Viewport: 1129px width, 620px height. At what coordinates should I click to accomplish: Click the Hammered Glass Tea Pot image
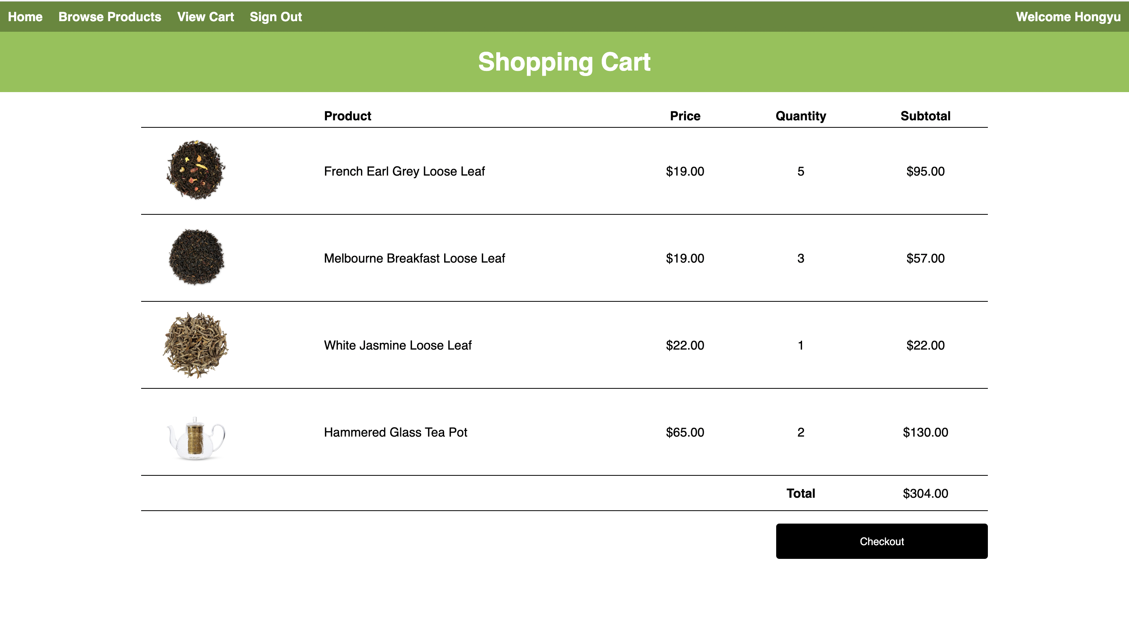196,437
